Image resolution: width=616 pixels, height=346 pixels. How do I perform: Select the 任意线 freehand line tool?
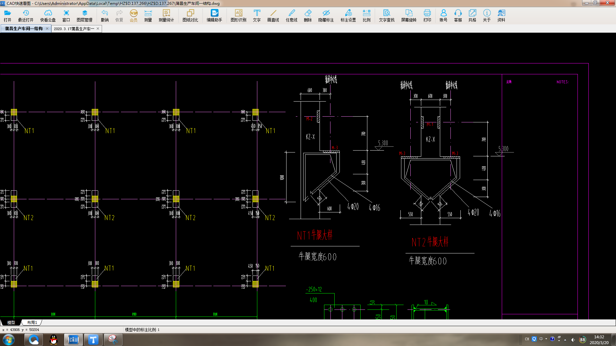click(x=291, y=15)
